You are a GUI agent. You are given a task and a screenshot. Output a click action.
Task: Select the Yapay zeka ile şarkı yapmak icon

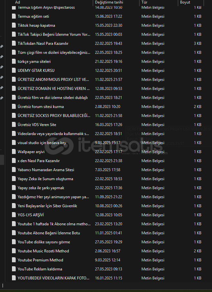14,188
